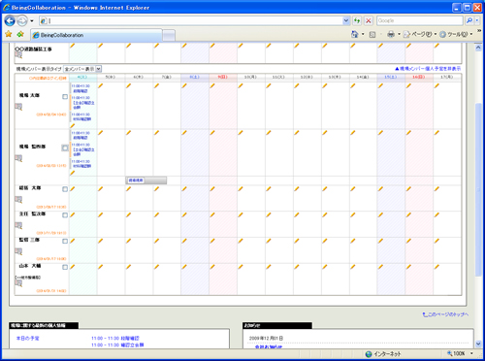This screenshot has width=485, height=361.
Task: Tick the checkbox beside 主任 監次郎
Action: (x=65, y=215)
